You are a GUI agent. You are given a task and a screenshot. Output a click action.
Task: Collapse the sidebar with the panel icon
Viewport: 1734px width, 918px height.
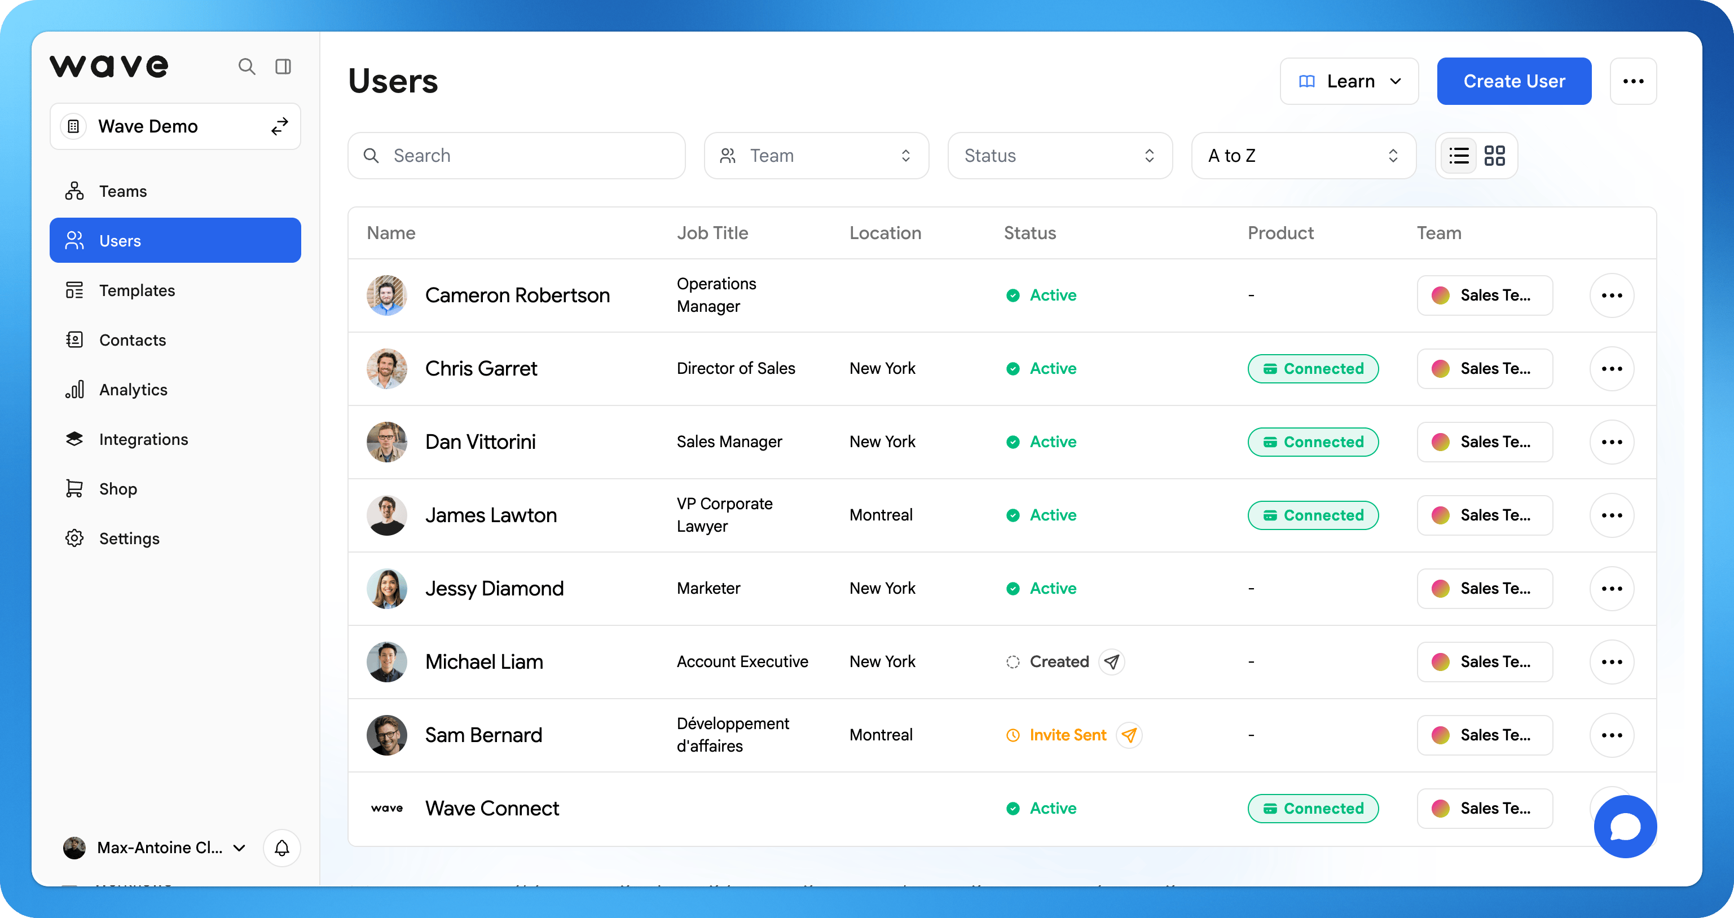coord(283,67)
